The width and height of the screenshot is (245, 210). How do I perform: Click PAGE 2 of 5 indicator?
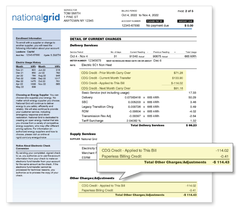click(185, 11)
